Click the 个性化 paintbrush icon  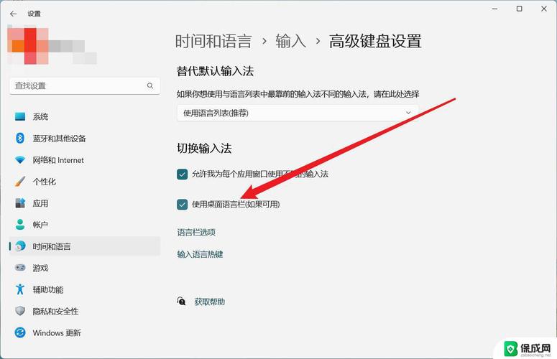click(20, 181)
